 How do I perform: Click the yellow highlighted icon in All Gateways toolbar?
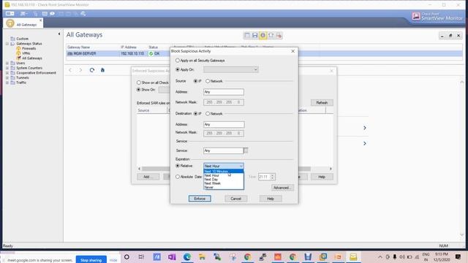tap(263, 36)
